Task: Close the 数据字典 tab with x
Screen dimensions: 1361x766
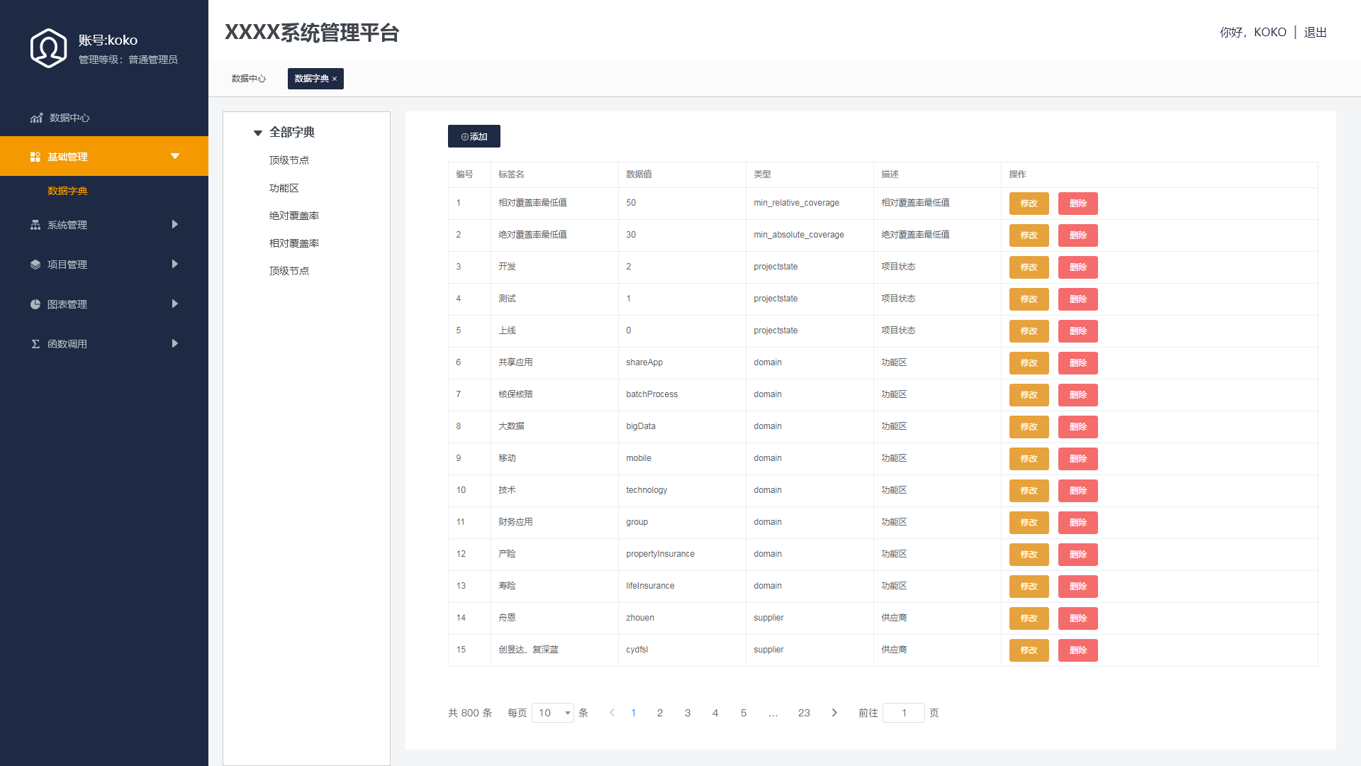Action: [335, 79]
